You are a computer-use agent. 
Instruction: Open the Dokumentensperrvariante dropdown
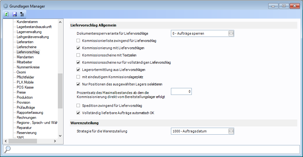click(231, 33)
